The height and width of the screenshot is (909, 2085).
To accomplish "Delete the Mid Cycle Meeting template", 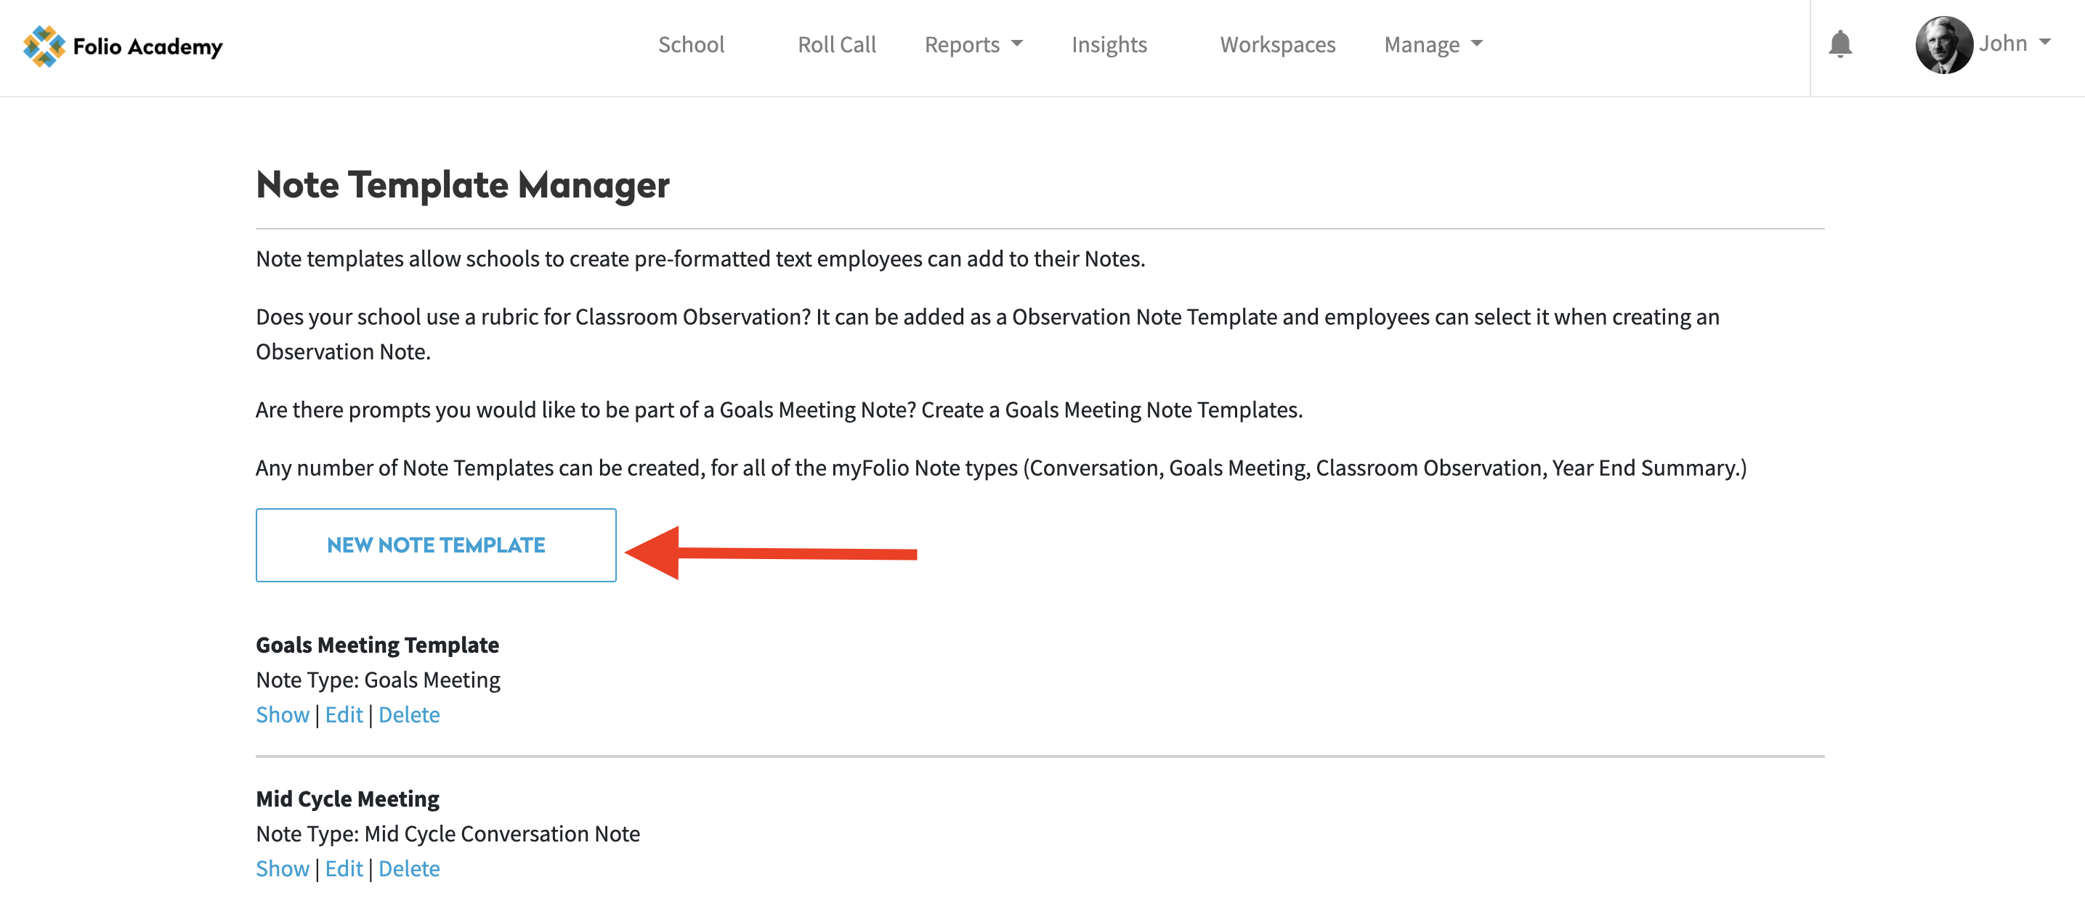I will point(409,868).
